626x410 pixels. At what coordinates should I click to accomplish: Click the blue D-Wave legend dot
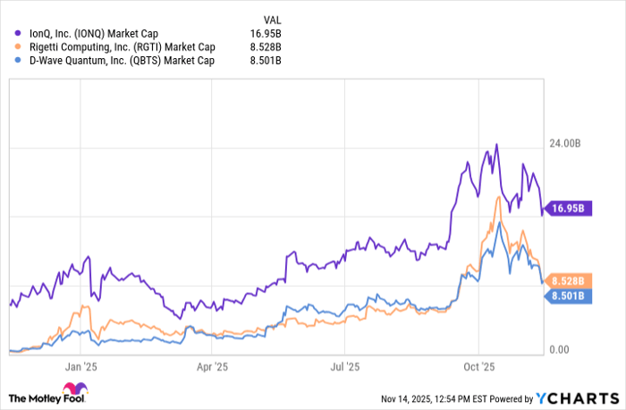point(18,60)
